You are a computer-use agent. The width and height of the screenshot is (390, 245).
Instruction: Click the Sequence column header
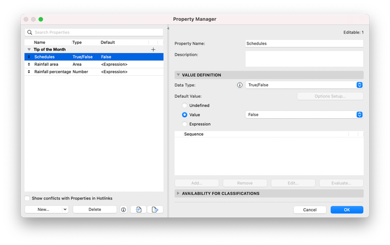pos(194,134)
